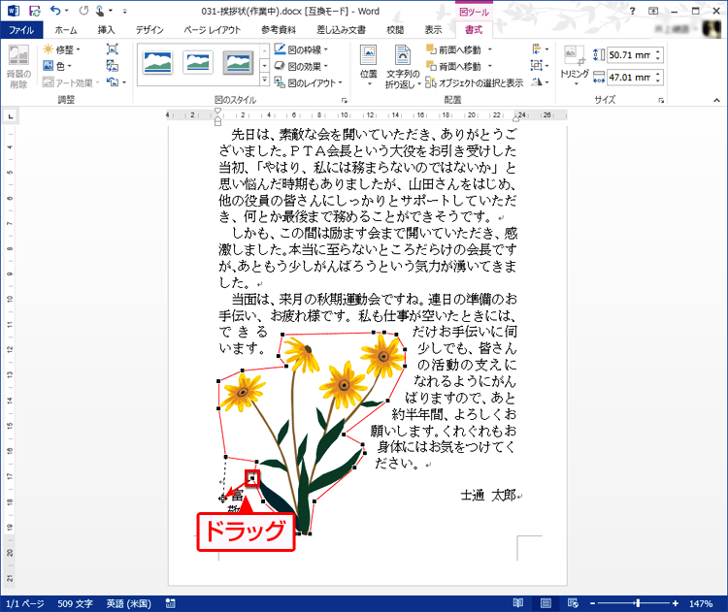
Task: Click the zoom out minus icon
Action: (x=593, y=603)
